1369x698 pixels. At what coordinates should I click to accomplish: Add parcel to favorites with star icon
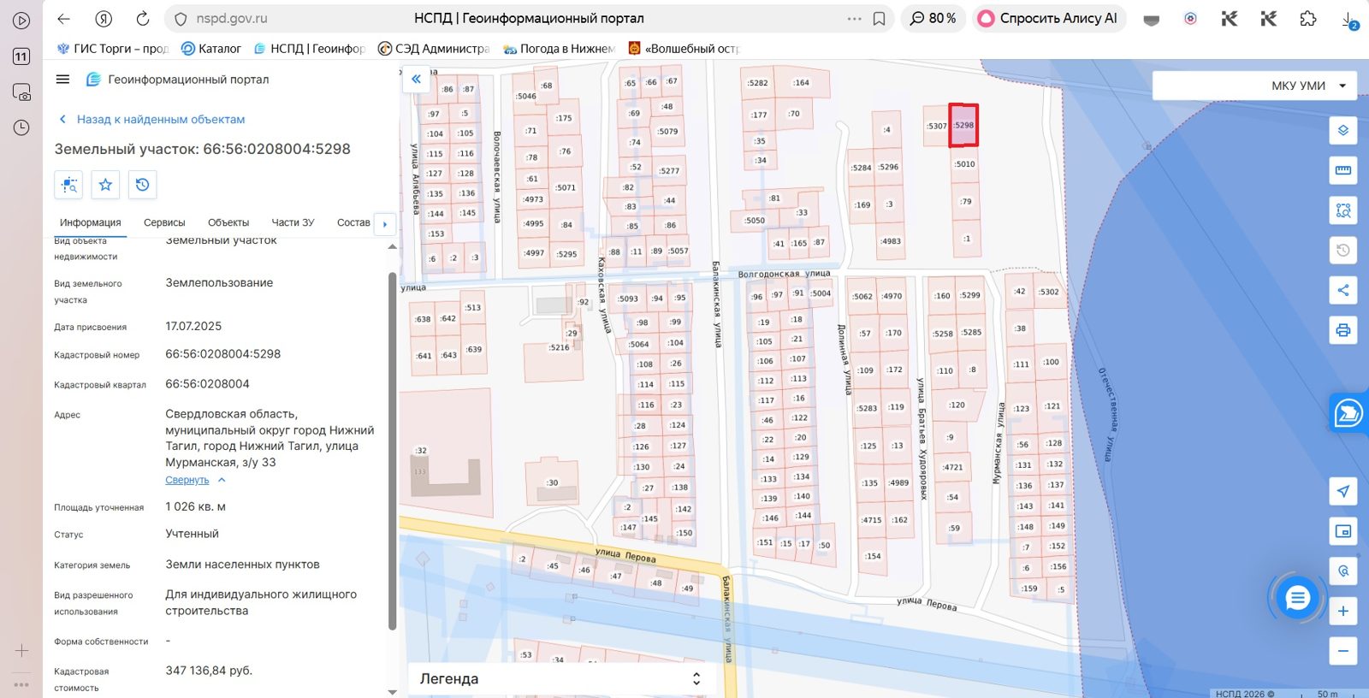(x=105, y=185)
